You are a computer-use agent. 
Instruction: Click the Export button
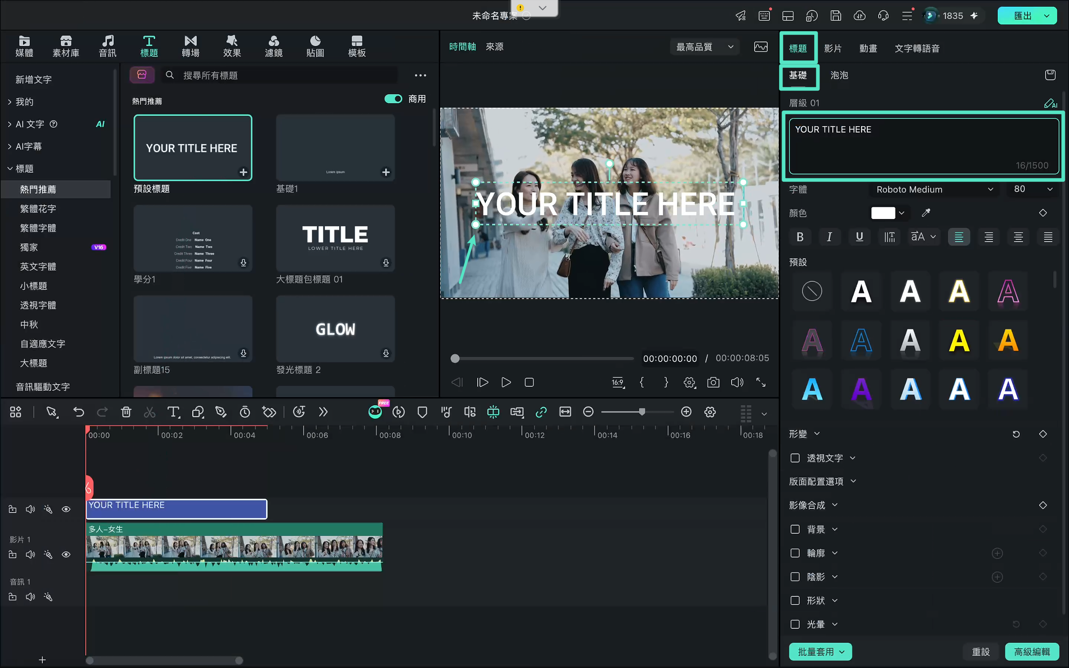tap(1027, 16)
